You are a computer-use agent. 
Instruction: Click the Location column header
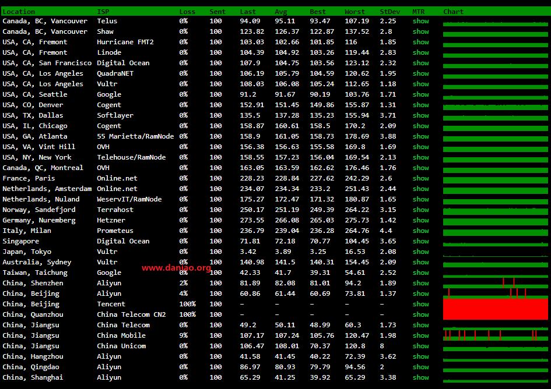(19, 12)
